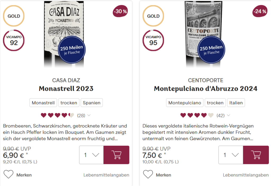Screen dimensions: 271x186
Task: Open Lebensmittelangaben for Centoporte Montepulciano
Action: [246, 175]
